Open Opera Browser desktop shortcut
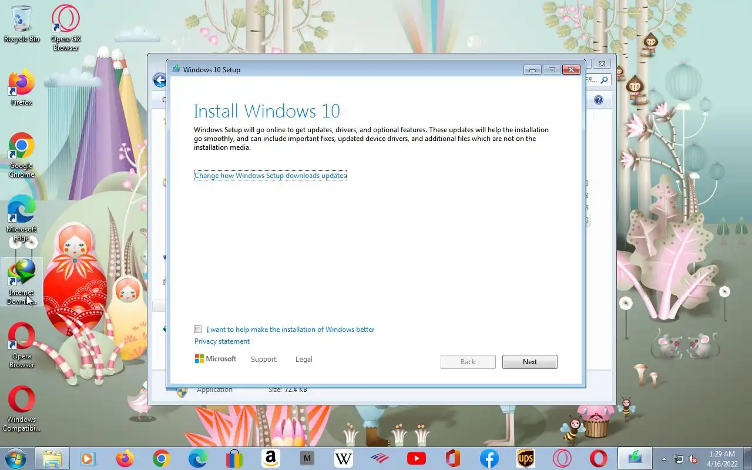This screenshot has height=470, width=752. [x=22, y=345]
